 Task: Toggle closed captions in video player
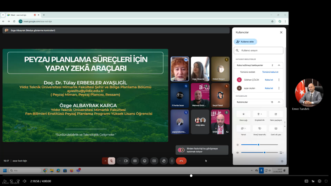tap(306, 181)
